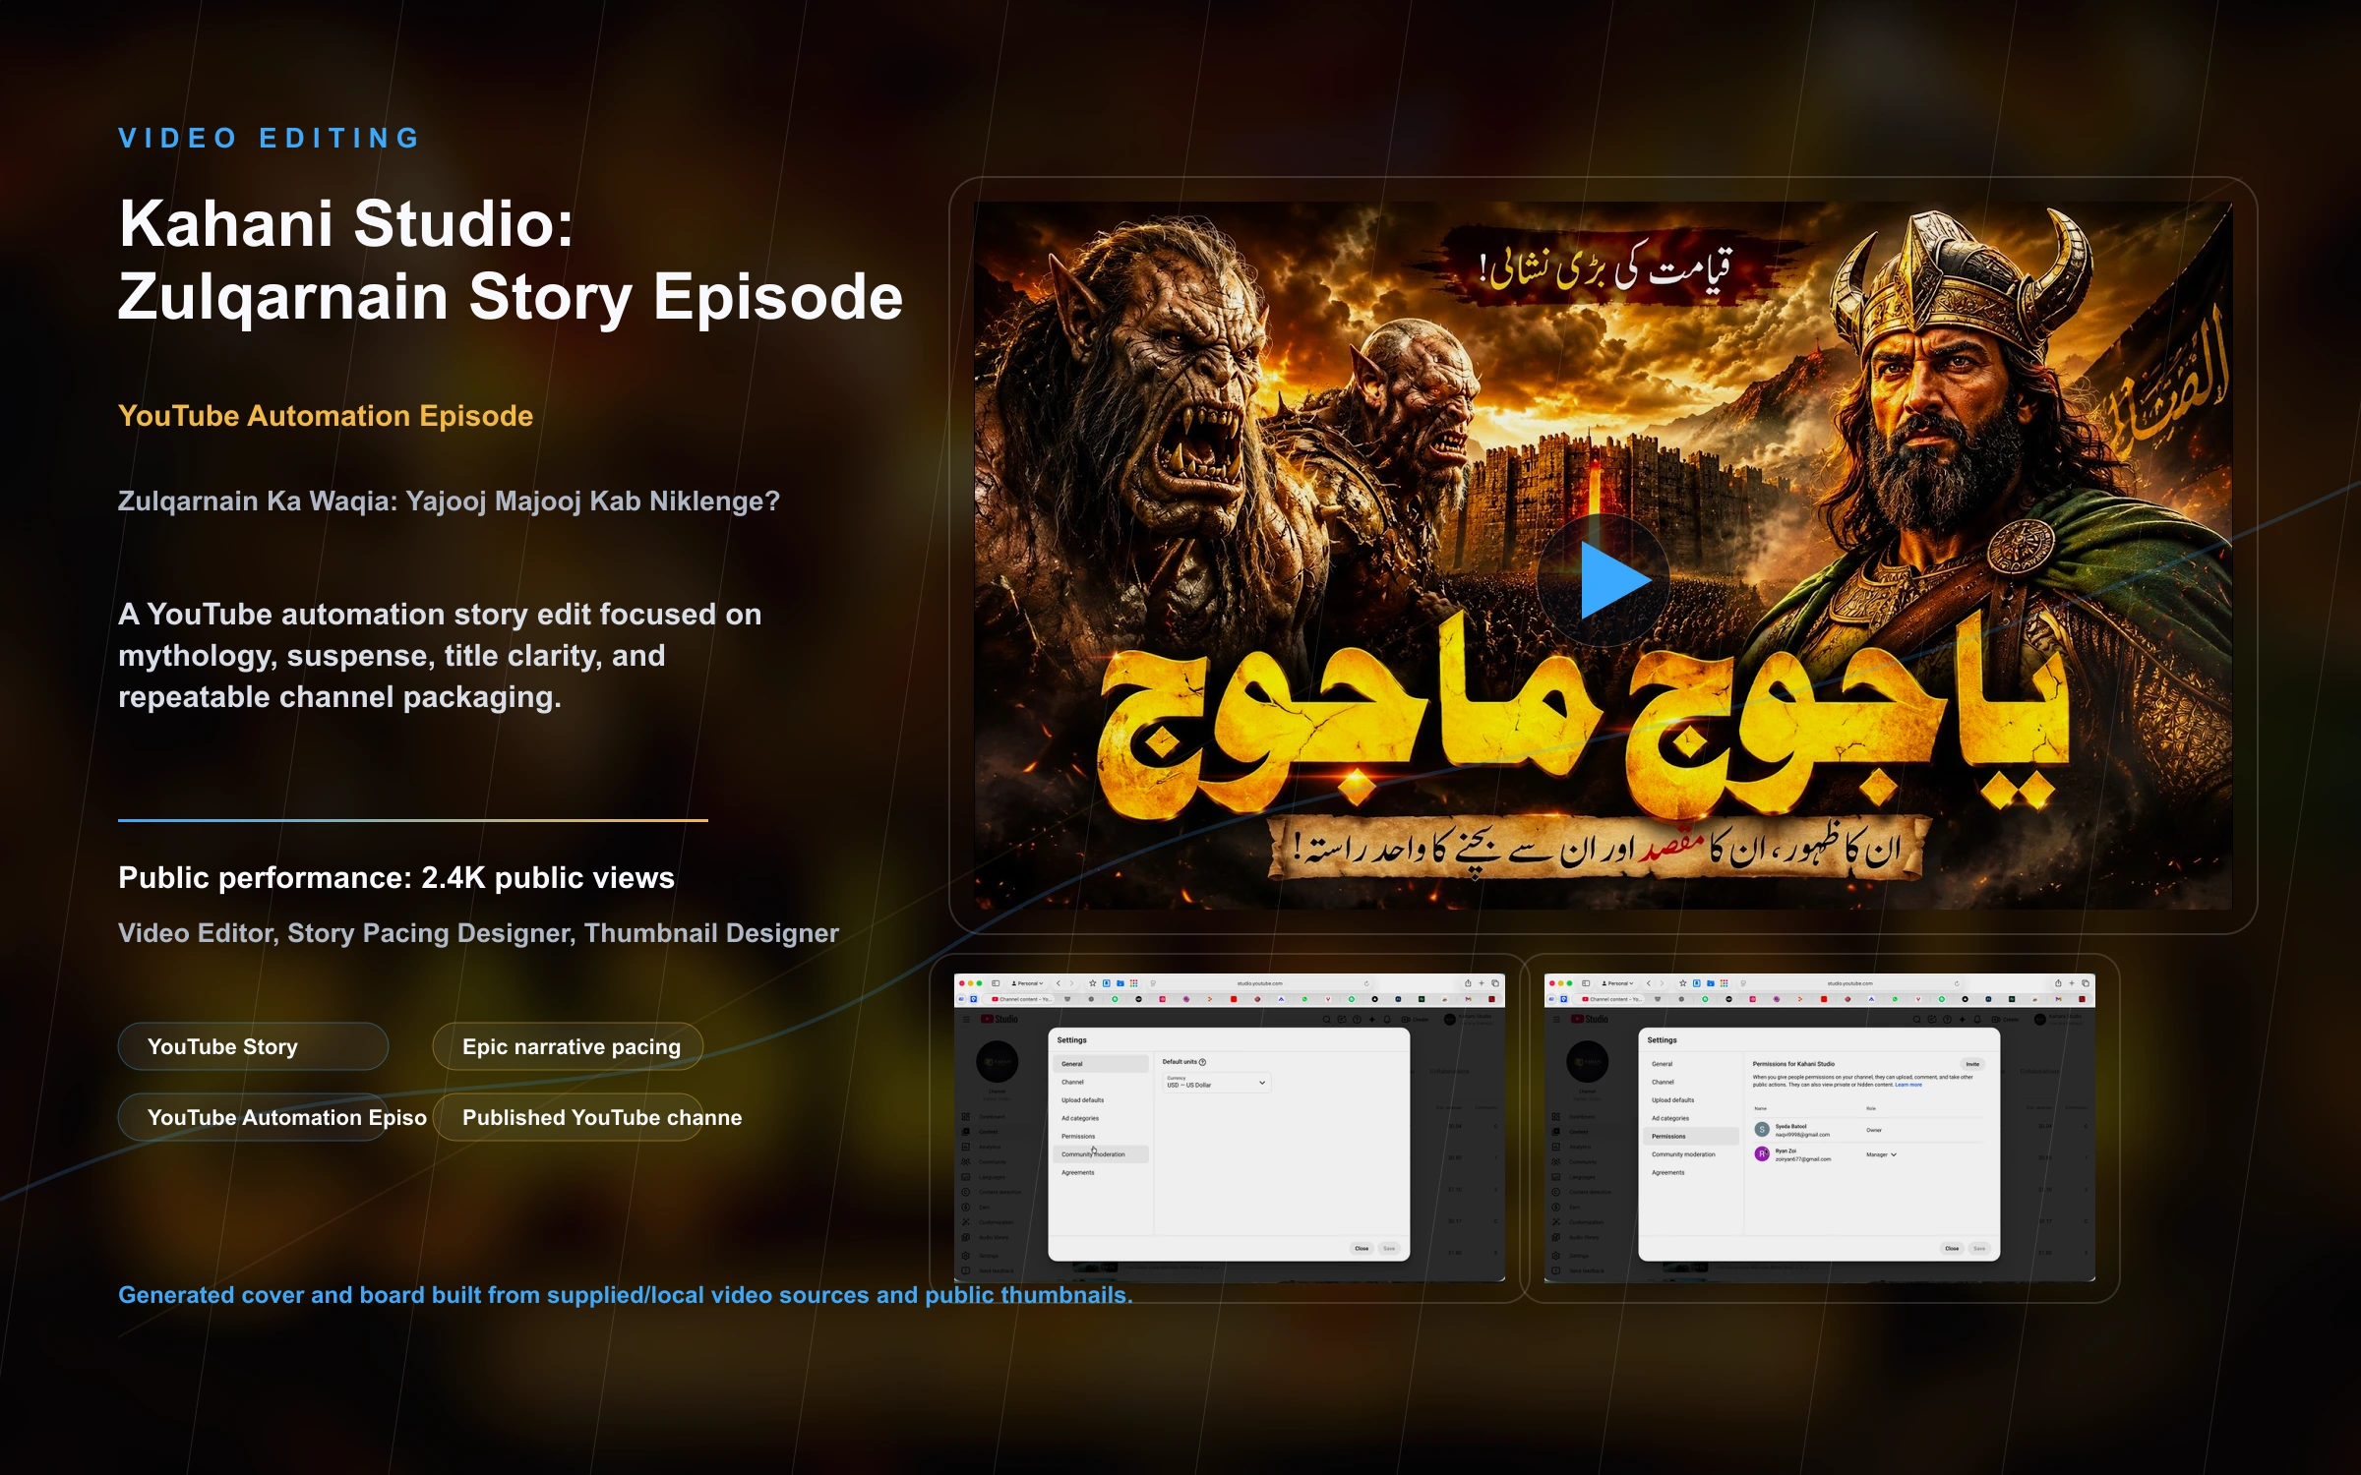
Task: Click the 'VIDEO EDITING' heading label
Action: [270, 138]
